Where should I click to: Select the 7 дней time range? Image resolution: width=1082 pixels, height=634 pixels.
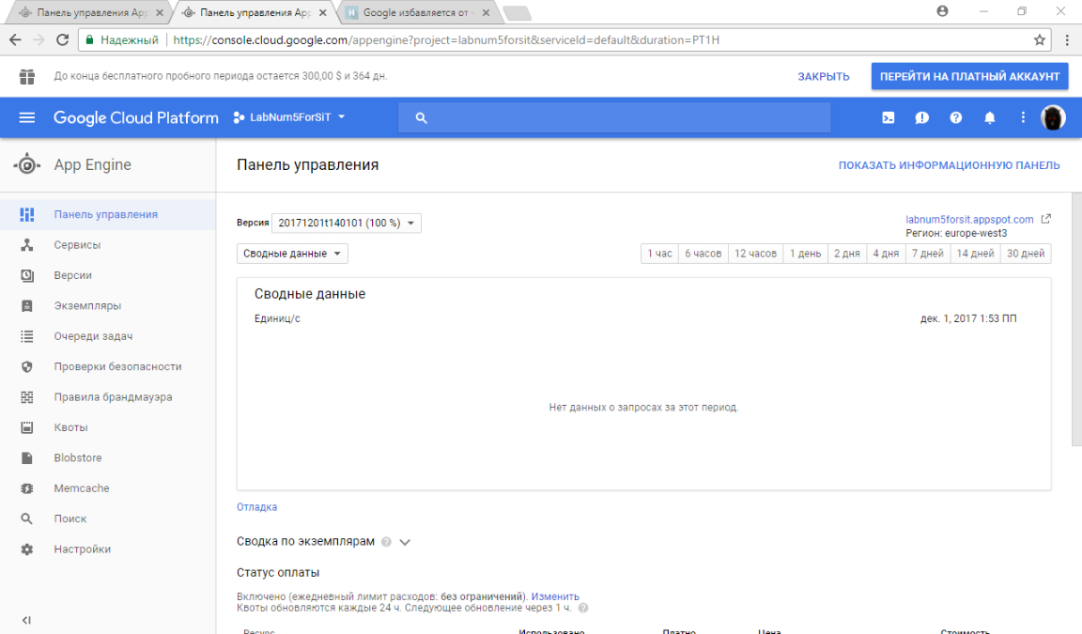(x=927, y=254)
